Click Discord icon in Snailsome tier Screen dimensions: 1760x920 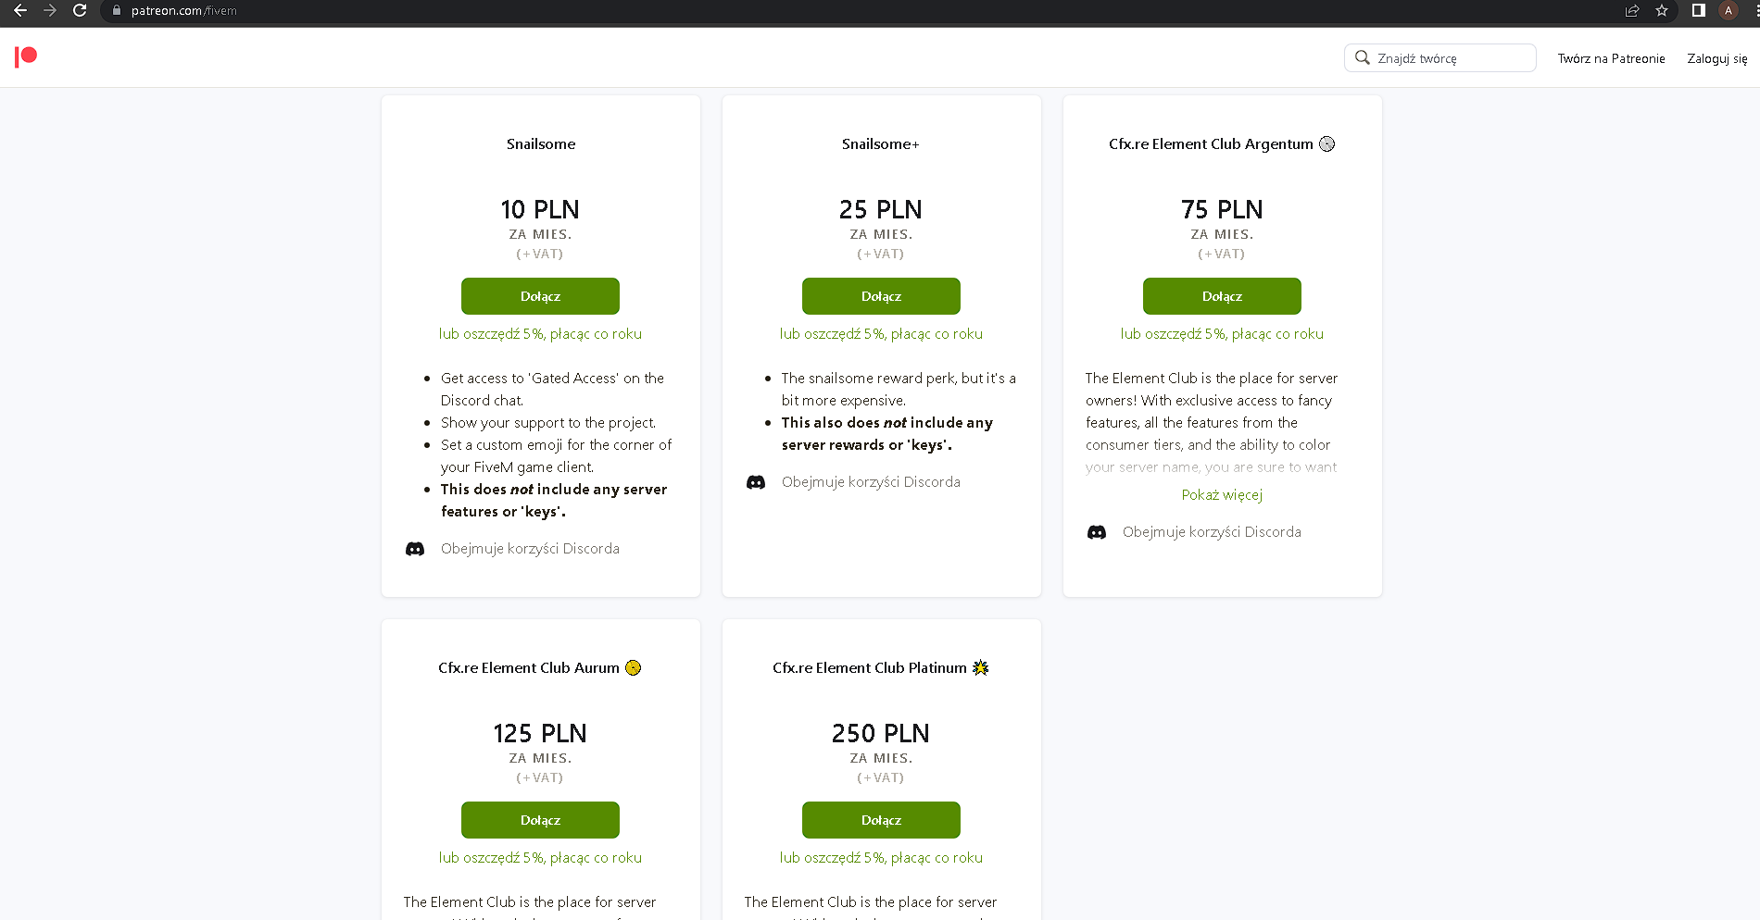(x=415, y=549)
